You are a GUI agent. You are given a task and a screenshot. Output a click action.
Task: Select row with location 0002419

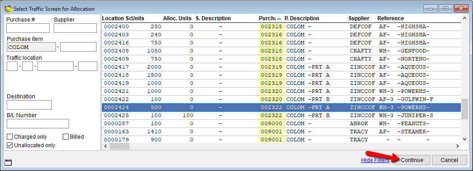click(281, 83)
